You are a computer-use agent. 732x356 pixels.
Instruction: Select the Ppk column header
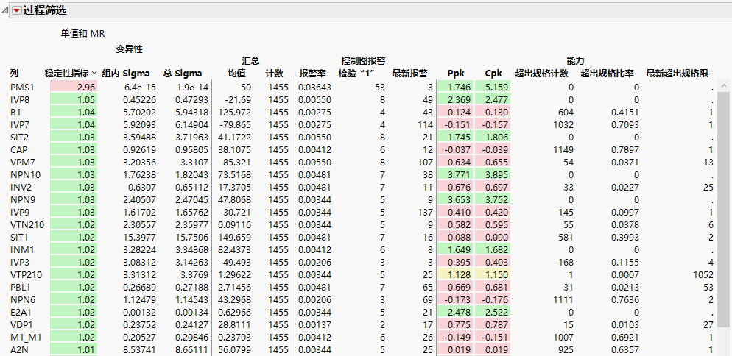tap(456, 74)
